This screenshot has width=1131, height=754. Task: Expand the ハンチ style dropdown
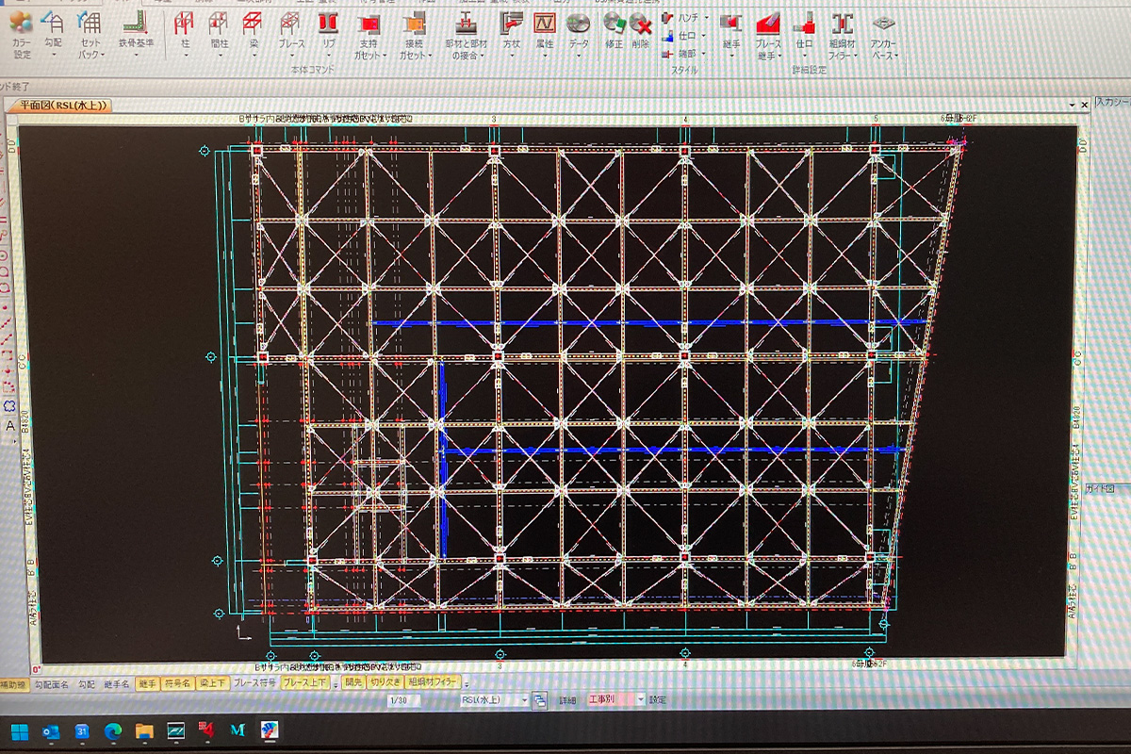706,18
